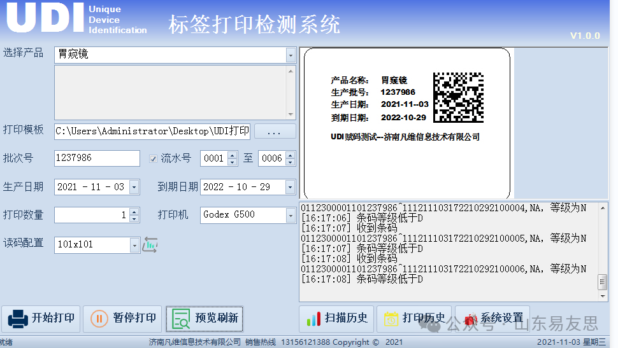Click the log entry [16:17:07] 收到条码
Image resolution: width=618 pixels, height=348 pixels.
tap(349, 228)
